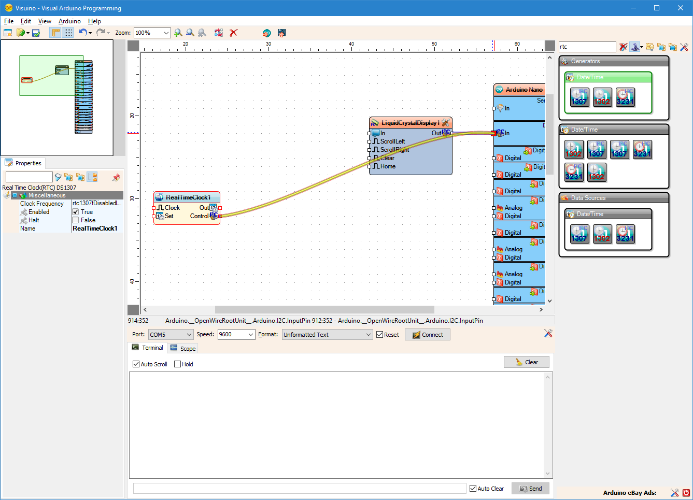The height and width of the screenshot is (500, 693).
Task: Click the Send button
Action: (531, 489)
